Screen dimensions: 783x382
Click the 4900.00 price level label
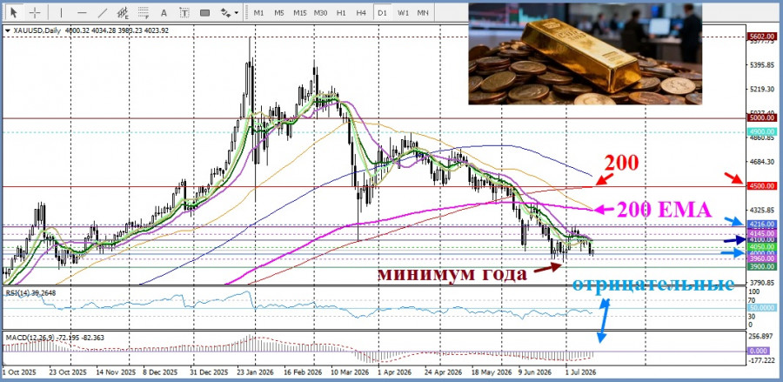point(762,131)
